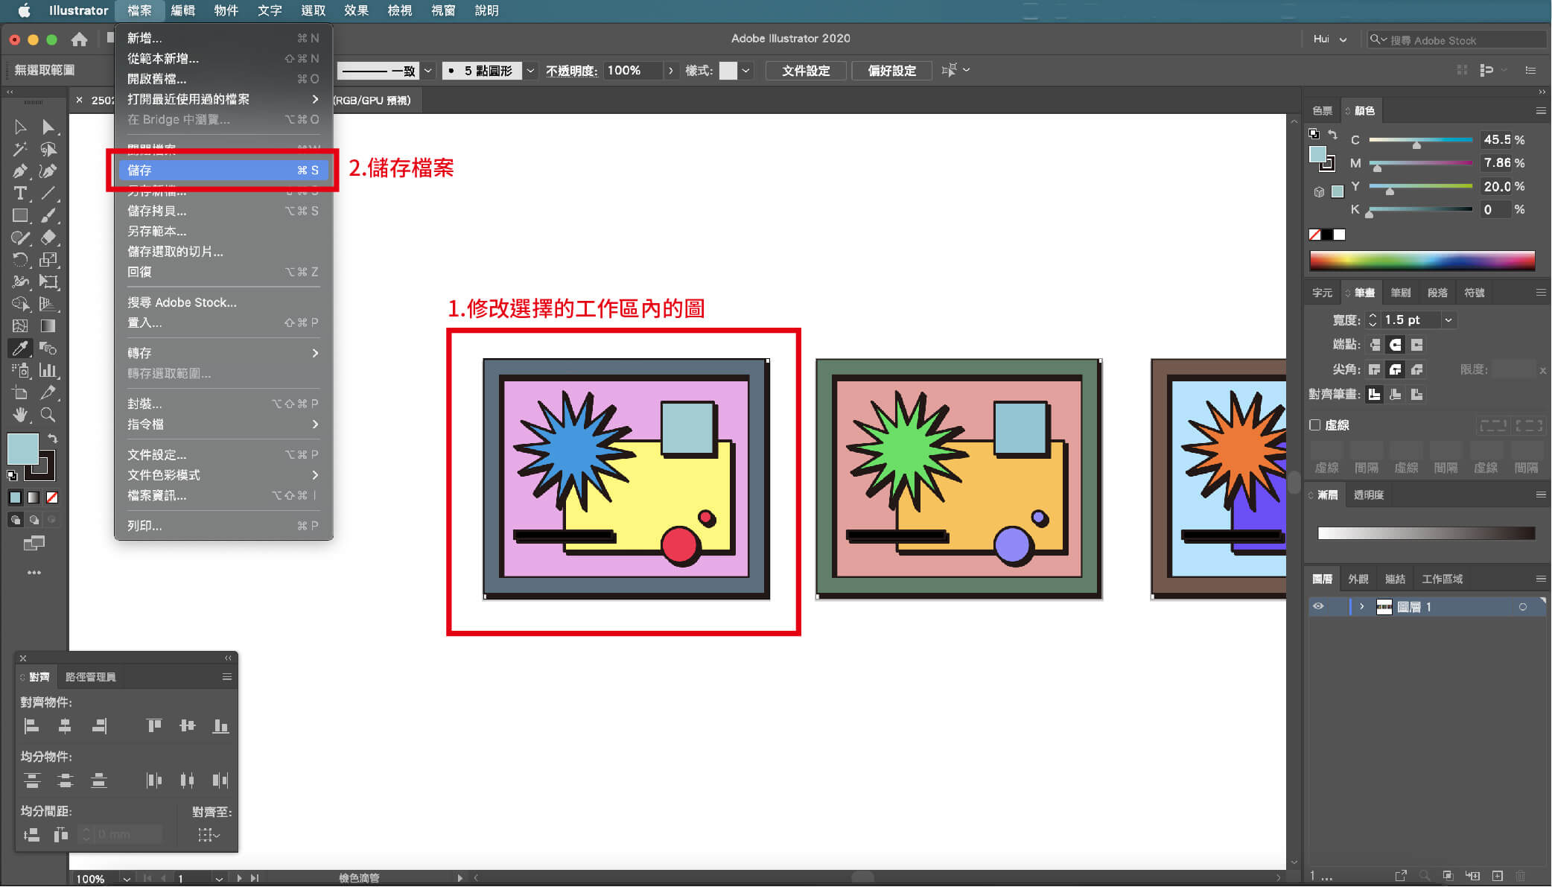This screenshot has width=1552, height=887.
Task: Adjust the C cyan color slider
Action: (1416, 145)
